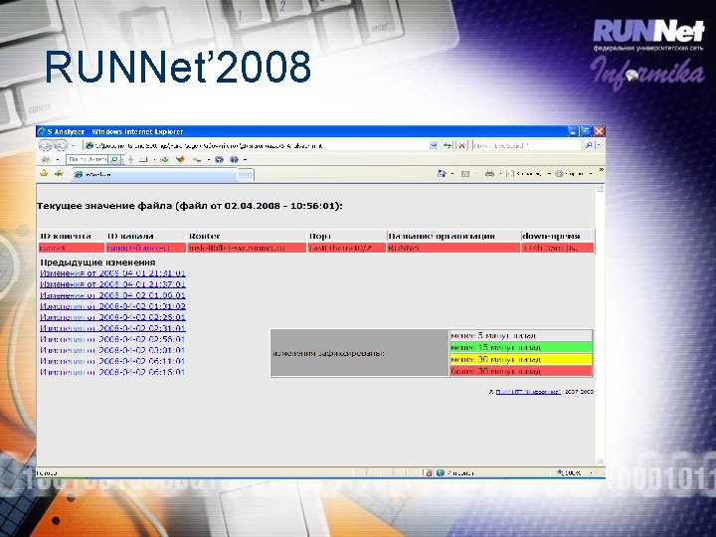Open change link from 2008-04-02 06:16:01
The image size is (716, 537).
point(112,372)
